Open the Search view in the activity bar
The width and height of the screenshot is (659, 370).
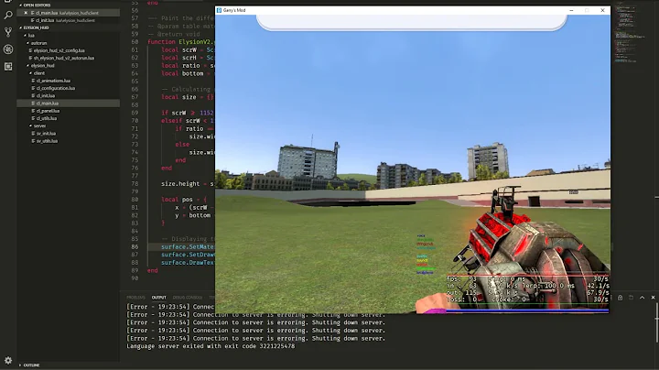click(x=8, y=16)
